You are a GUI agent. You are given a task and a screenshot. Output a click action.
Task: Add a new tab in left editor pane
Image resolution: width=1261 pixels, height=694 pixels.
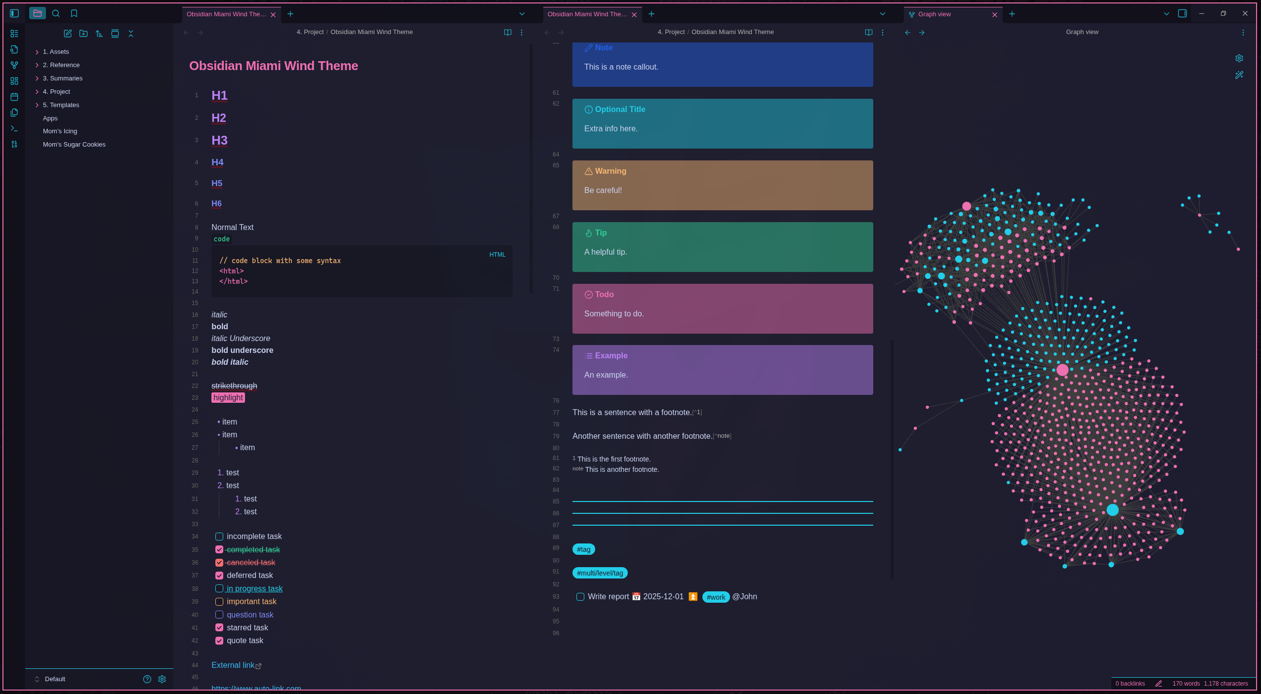[290, 14]
